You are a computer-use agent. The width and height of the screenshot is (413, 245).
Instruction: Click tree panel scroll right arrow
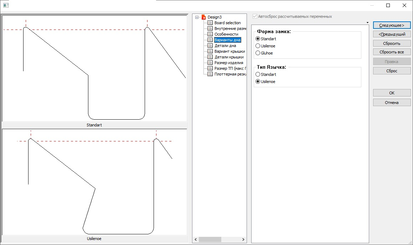pos(243,239)
